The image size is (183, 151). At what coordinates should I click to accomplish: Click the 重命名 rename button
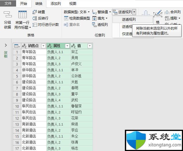(x=72, y=25)
